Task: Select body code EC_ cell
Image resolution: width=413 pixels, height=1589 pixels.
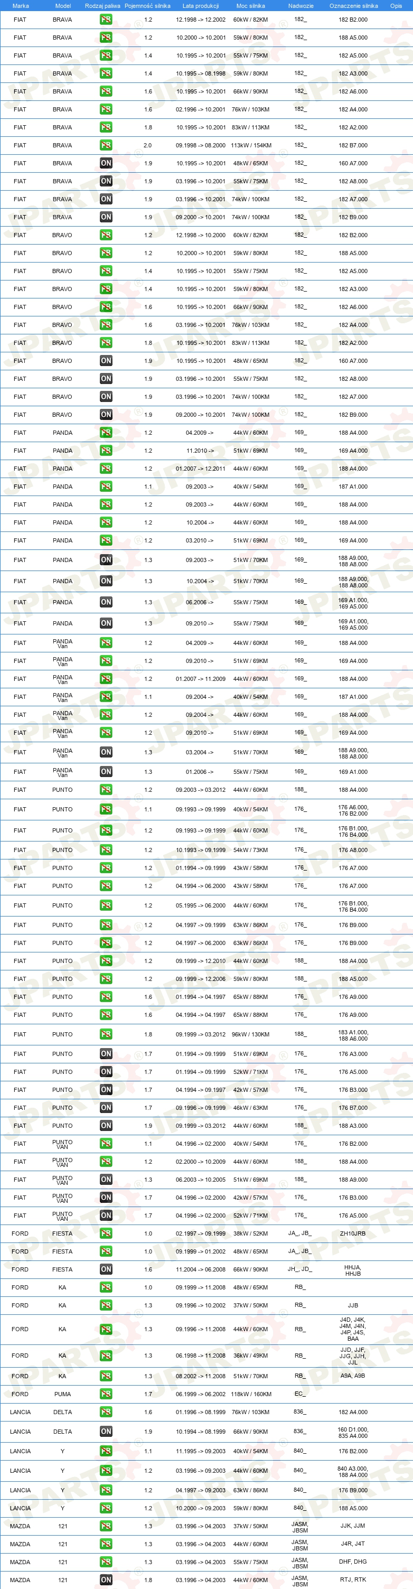Action: coord(299,1393)
